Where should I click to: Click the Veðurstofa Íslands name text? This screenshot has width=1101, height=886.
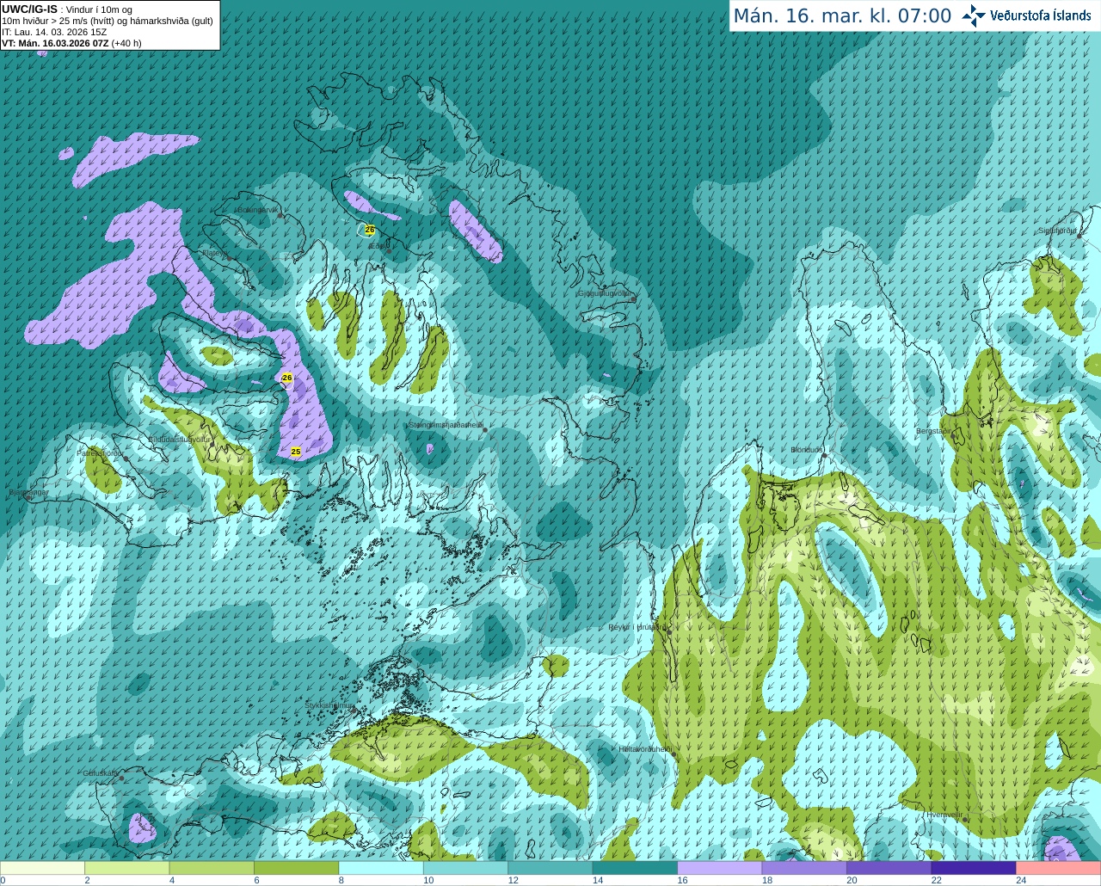pos(1040,15)
